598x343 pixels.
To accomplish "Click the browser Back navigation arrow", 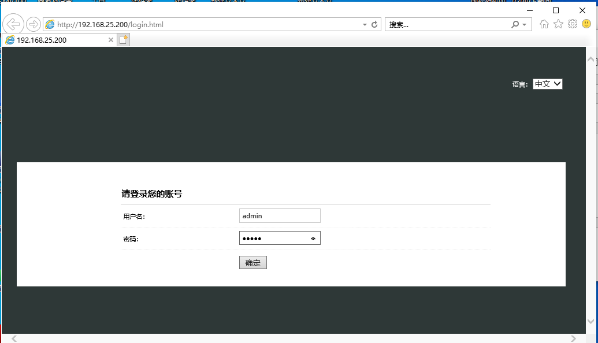I will [12, 24].
